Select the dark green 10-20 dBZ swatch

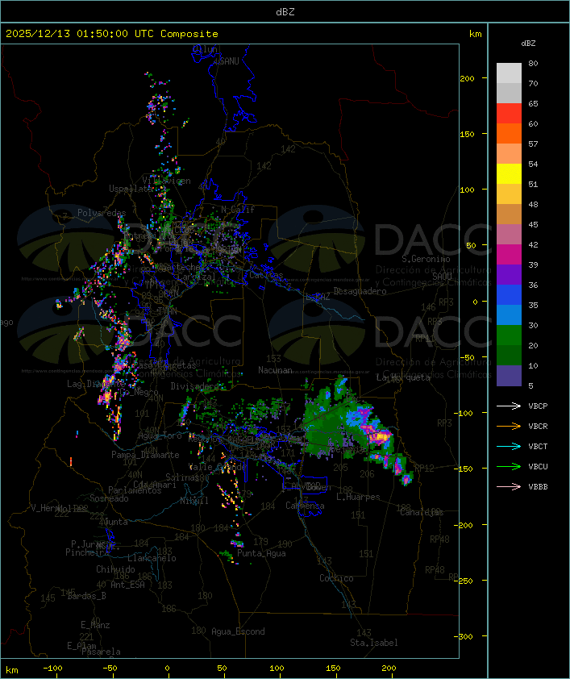coord(509,356)
